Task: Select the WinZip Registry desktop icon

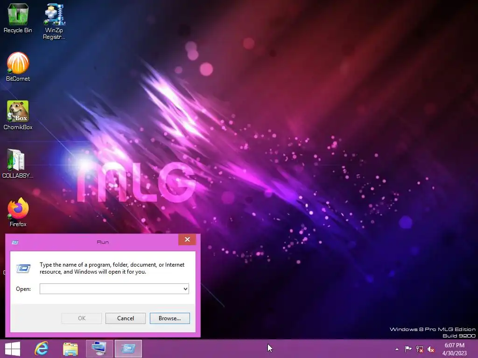Action: 54,21
